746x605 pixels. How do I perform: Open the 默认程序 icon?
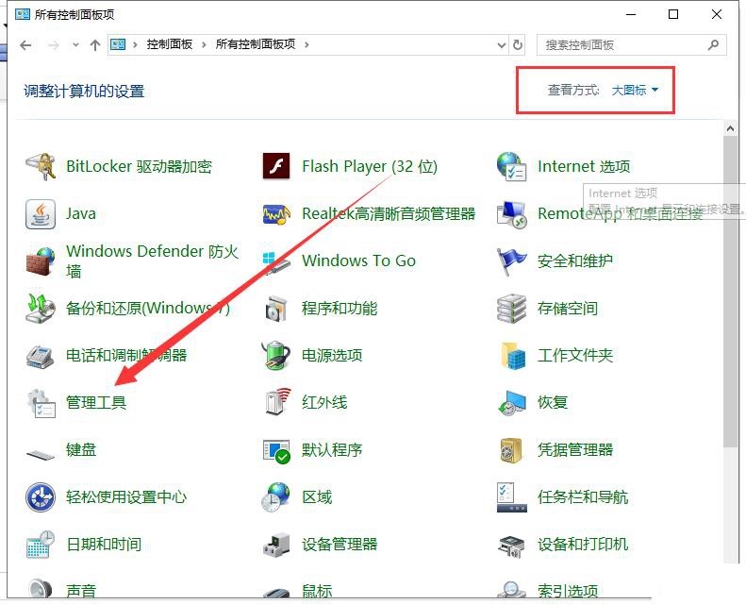[x=276, y=451]
